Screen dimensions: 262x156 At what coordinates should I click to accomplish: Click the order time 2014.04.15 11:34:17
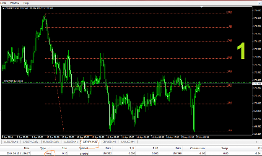coord(18,153)
